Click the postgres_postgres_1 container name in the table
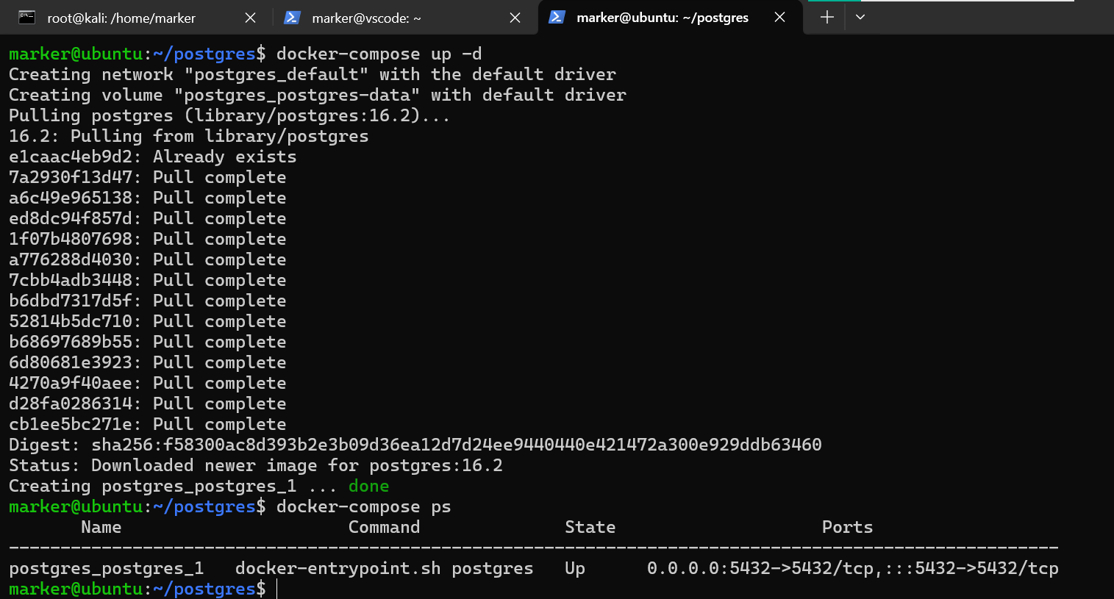Image resolution: width=1114 pixels, height=599 pixels. [x=106, y=568]
